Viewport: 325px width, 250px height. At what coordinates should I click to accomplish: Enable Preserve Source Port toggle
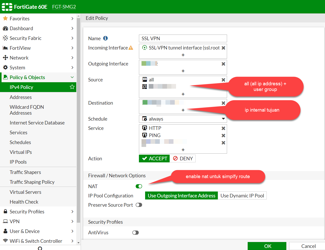pos(139,205)
